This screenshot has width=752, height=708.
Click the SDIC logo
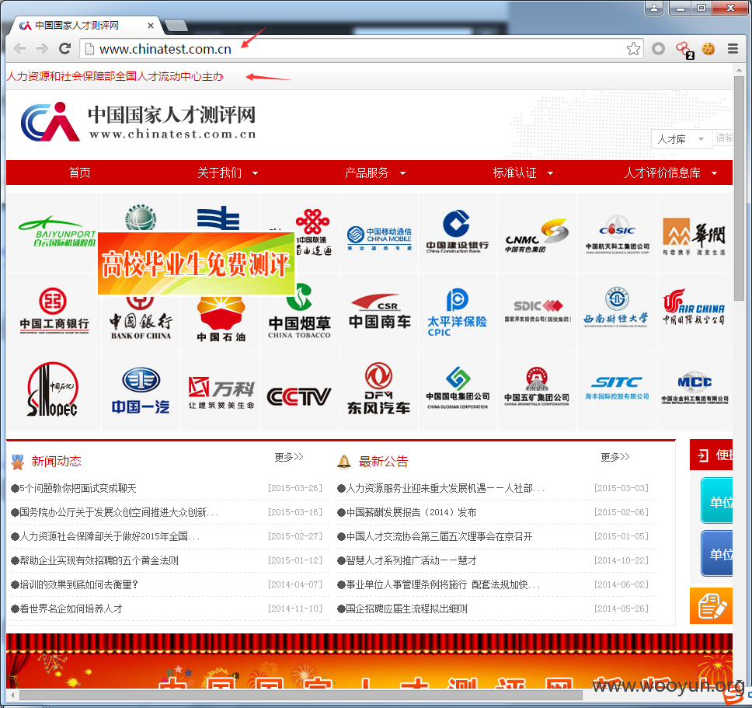[538, 311]
